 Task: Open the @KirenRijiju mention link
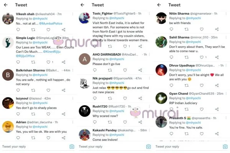pyautogui.click(x=52, y=52)
